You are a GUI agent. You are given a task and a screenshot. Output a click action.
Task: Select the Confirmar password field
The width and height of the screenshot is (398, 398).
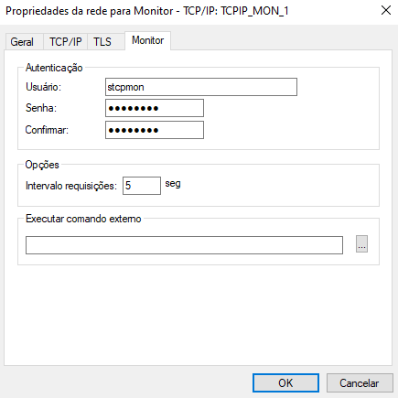click(x=155, y=130)
